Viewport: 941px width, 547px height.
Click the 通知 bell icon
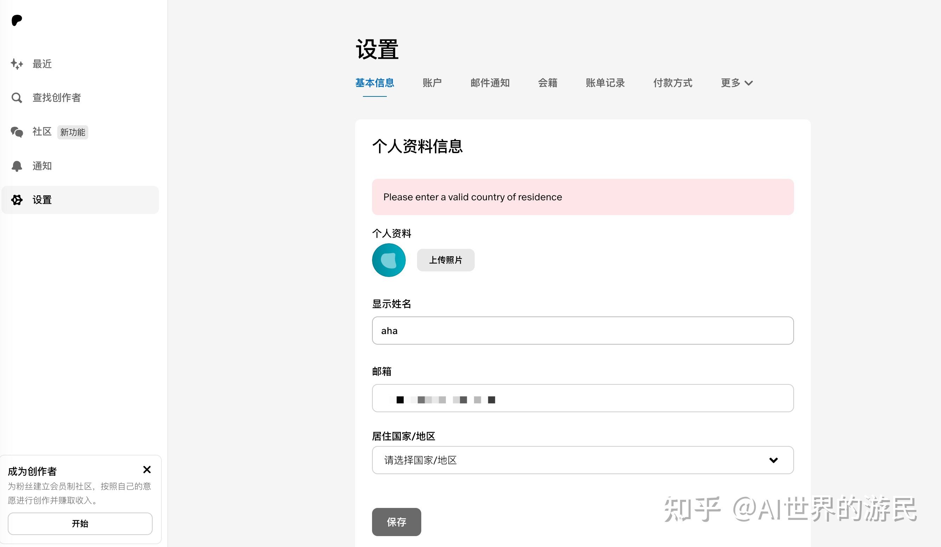point(17,166)
